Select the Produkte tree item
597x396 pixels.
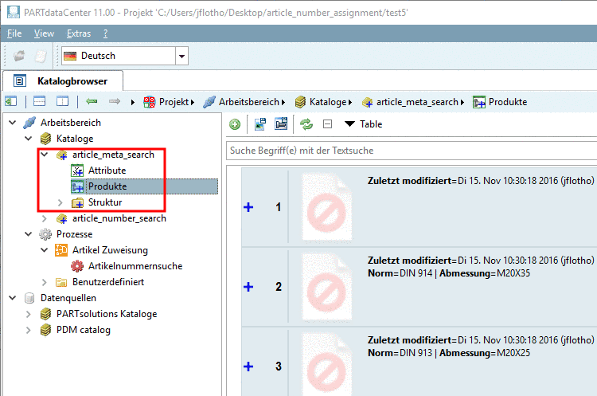(x=107, y=186)
